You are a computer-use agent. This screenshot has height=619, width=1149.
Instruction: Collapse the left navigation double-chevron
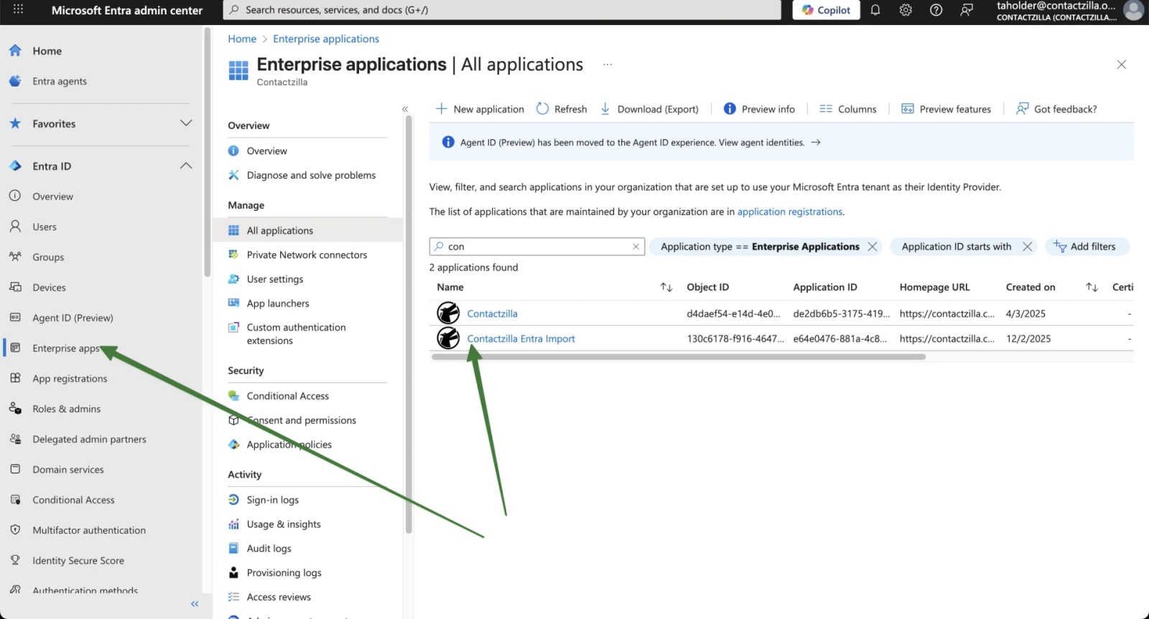195,604
